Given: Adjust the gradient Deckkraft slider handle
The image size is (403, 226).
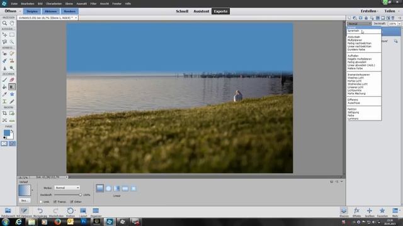Looking at the screenshot, I should point(80,195).
